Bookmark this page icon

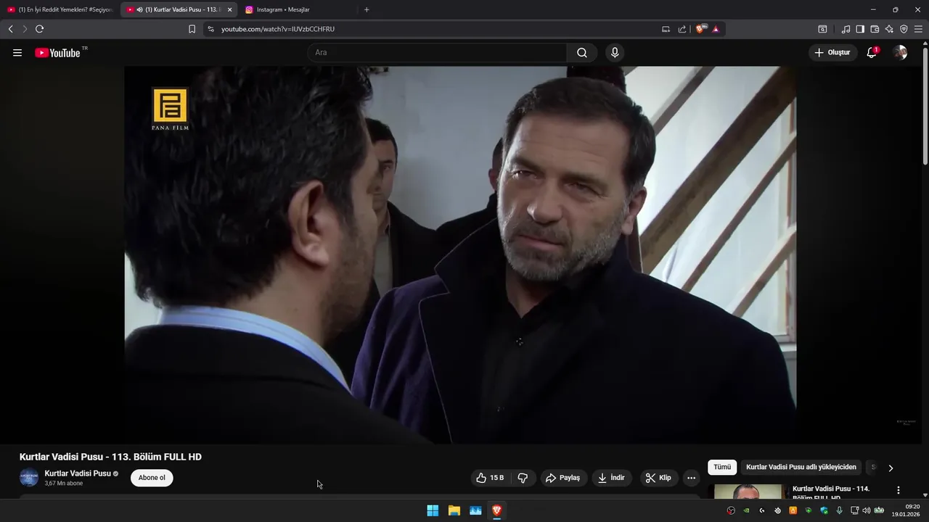click(192, 29)
